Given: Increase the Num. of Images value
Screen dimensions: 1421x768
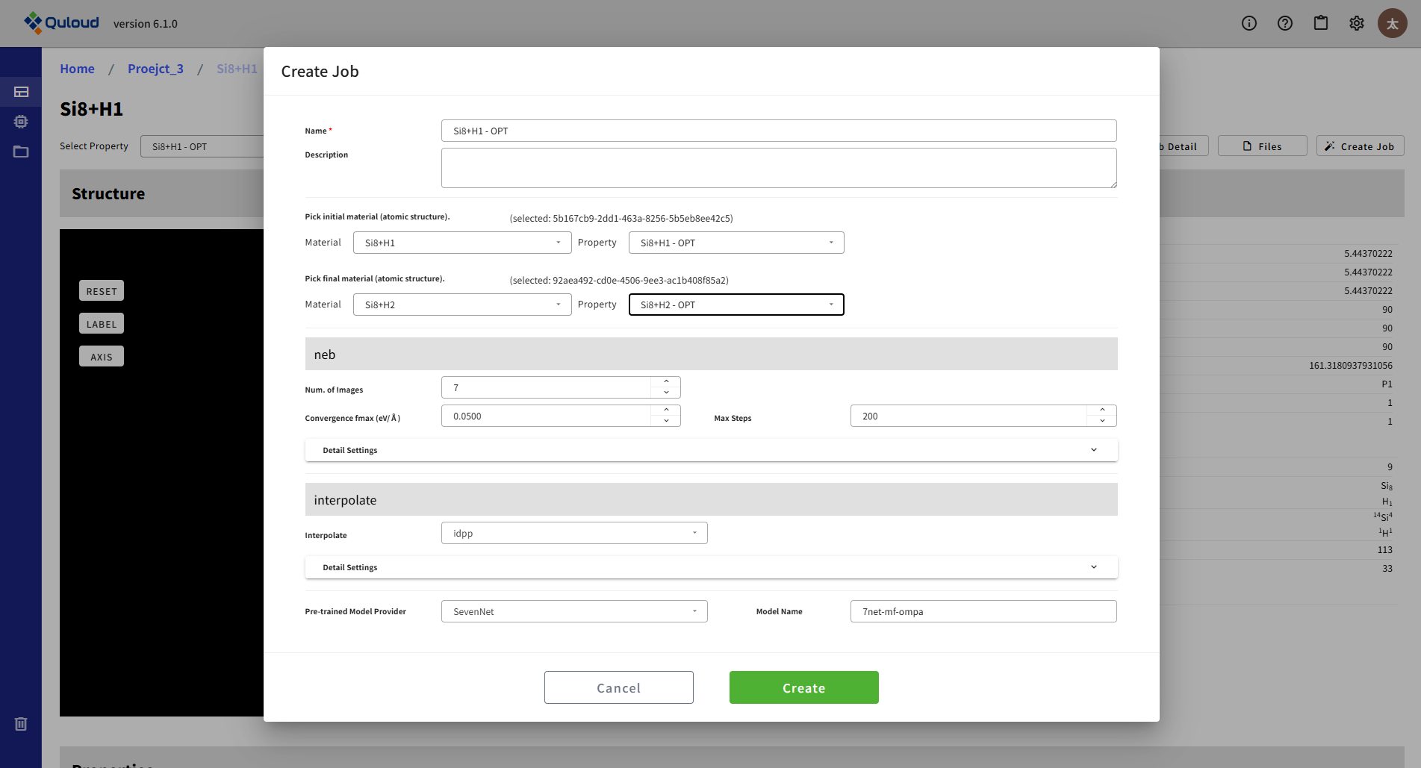Looking at the screenshot, I should (666, 382).
